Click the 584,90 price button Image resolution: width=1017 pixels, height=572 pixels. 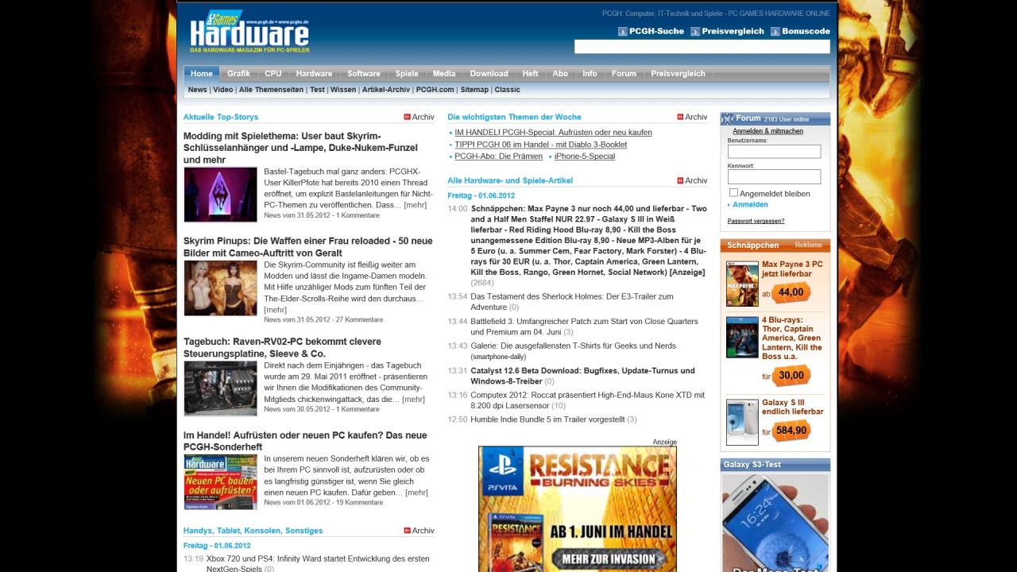point(791,431)
